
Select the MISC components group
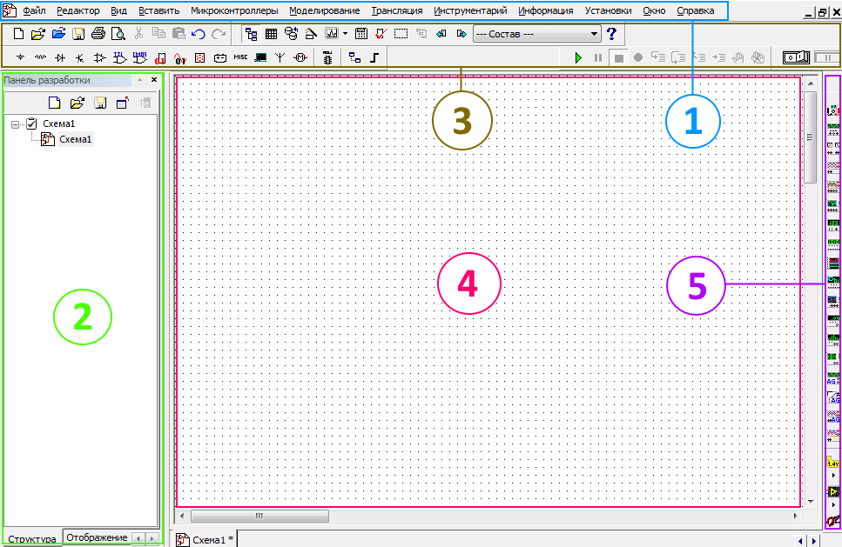coord(240,57)
